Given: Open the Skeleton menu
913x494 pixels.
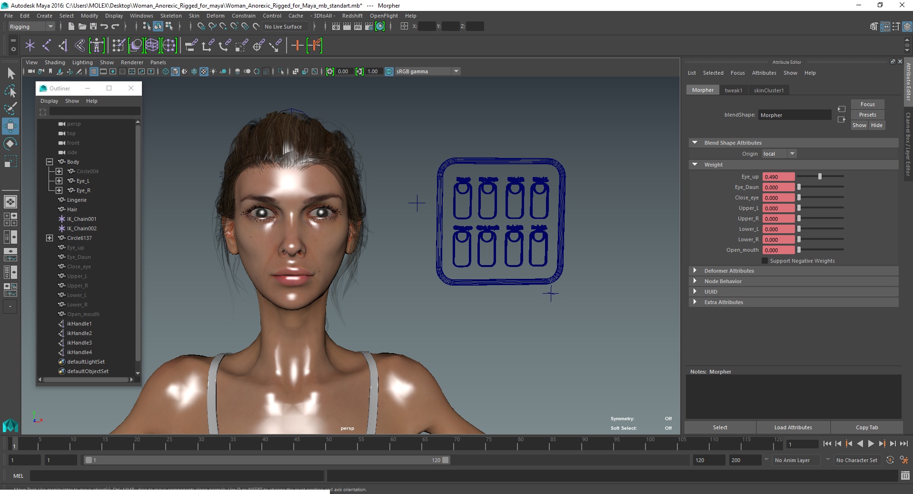Looking at the screenshot, I should 171,16.
